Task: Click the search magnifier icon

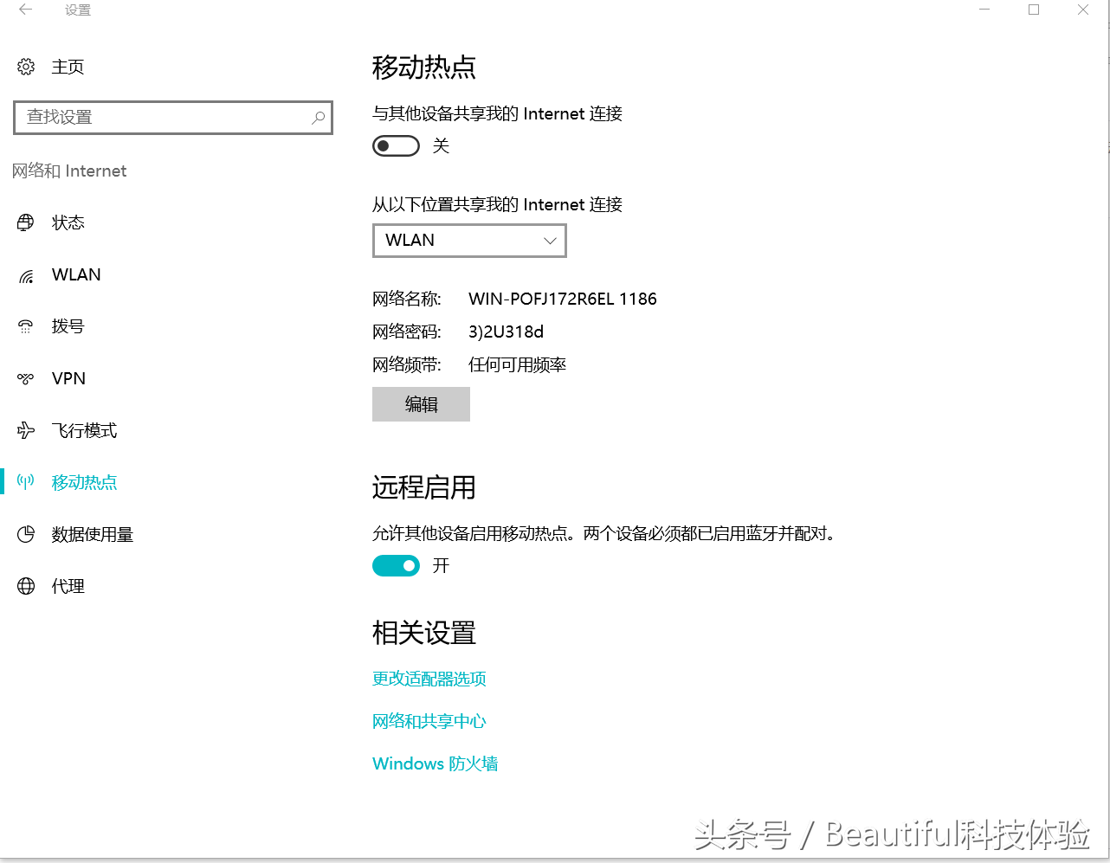Action: click(319, 117)
